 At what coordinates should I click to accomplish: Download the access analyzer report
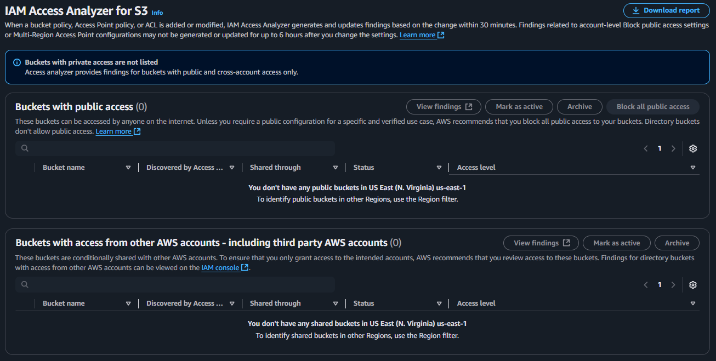(x=666, y=10)
